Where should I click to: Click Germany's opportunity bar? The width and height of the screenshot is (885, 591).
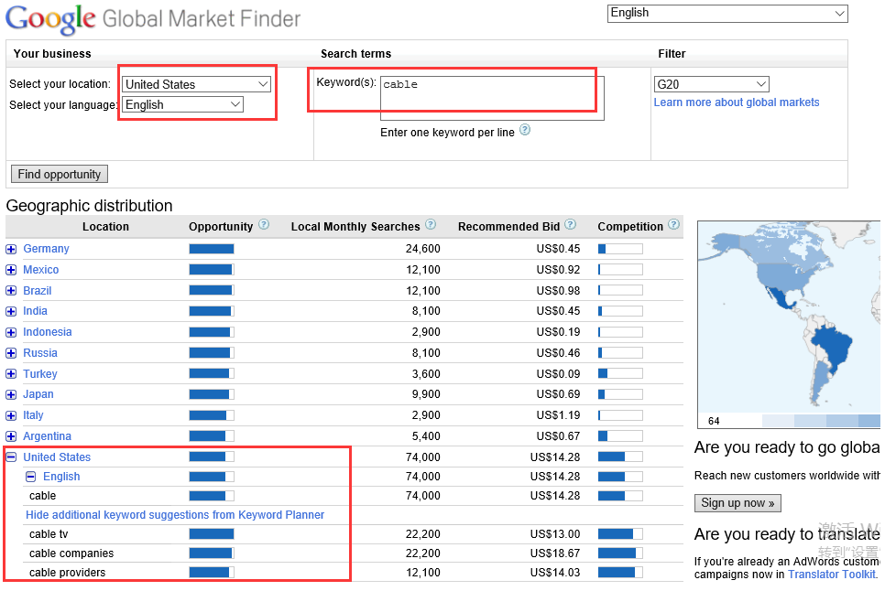point(212,249)
